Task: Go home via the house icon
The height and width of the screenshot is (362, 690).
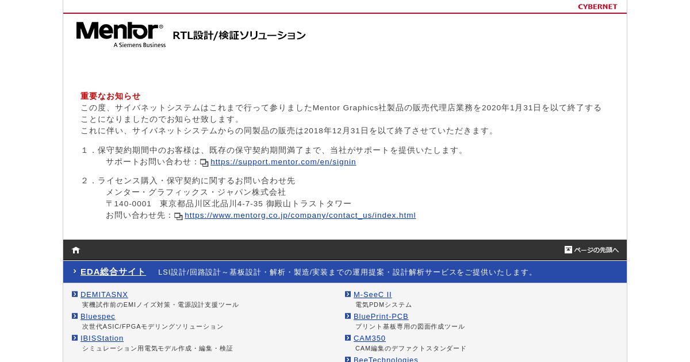Action: [x=76, y=250]
